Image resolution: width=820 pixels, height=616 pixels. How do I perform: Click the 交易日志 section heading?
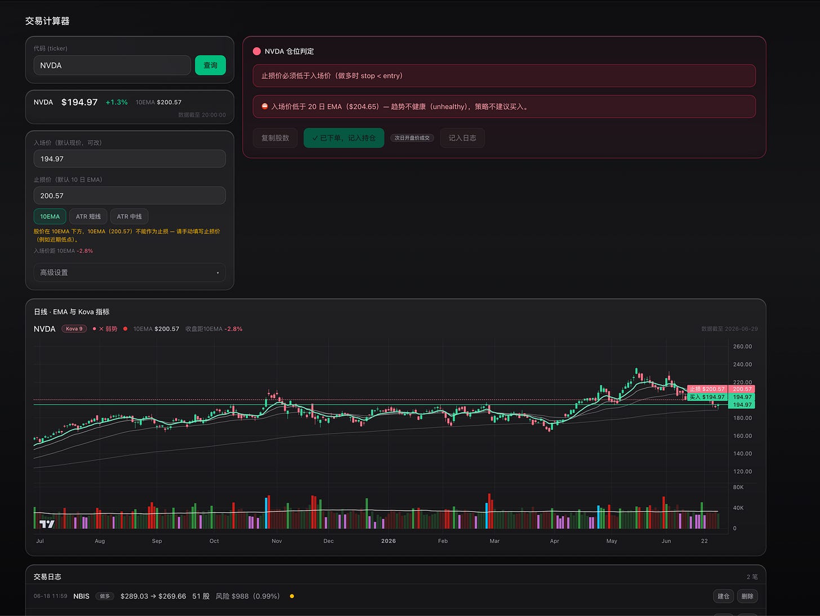click(x=47, y=577)
